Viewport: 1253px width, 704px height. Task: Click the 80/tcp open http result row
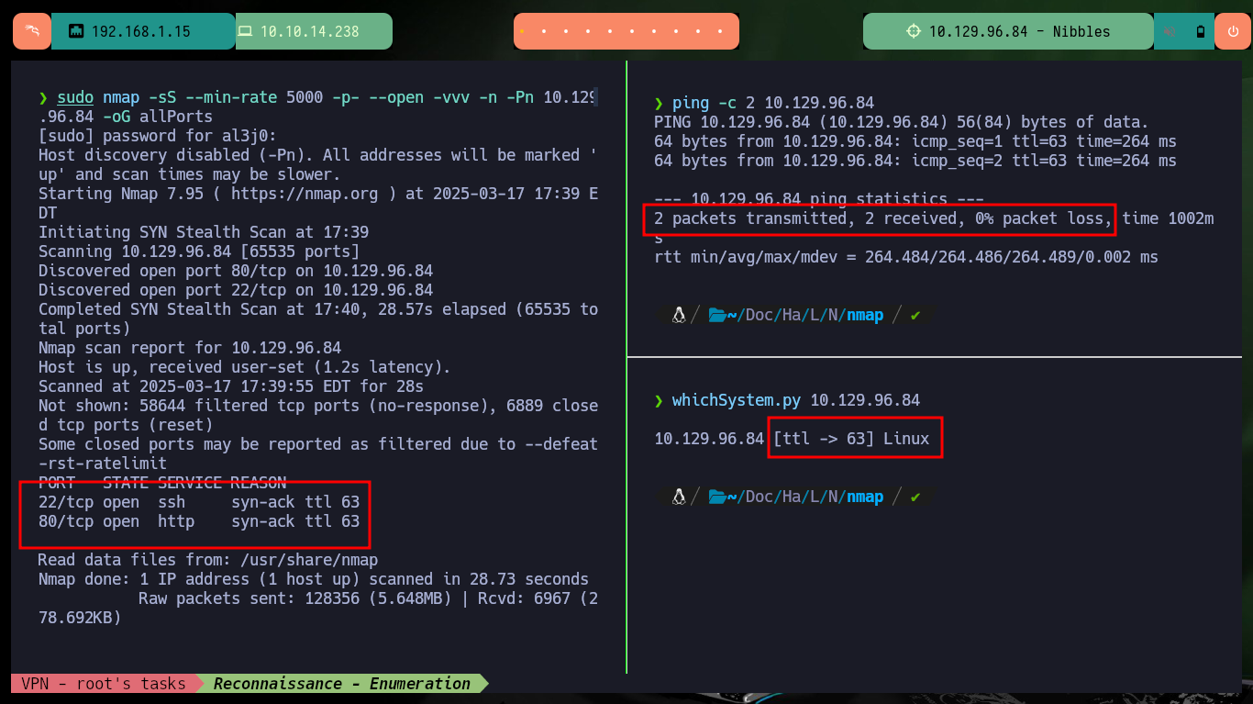pos(199,521)
